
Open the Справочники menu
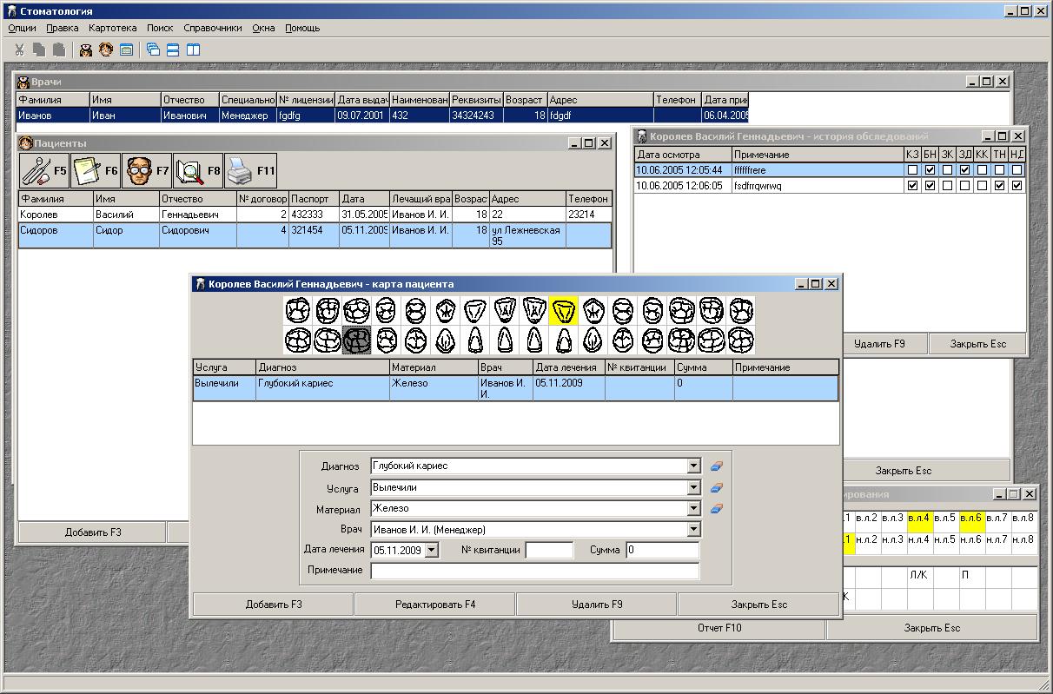pos(213,28)
